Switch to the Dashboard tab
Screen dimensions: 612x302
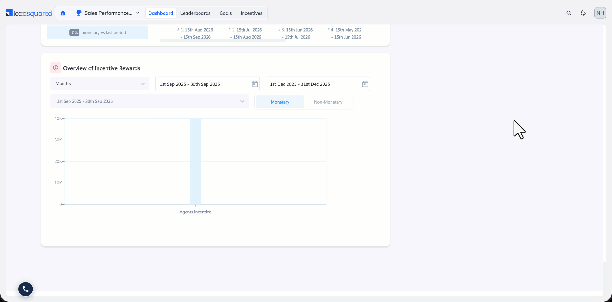[161, 13]
